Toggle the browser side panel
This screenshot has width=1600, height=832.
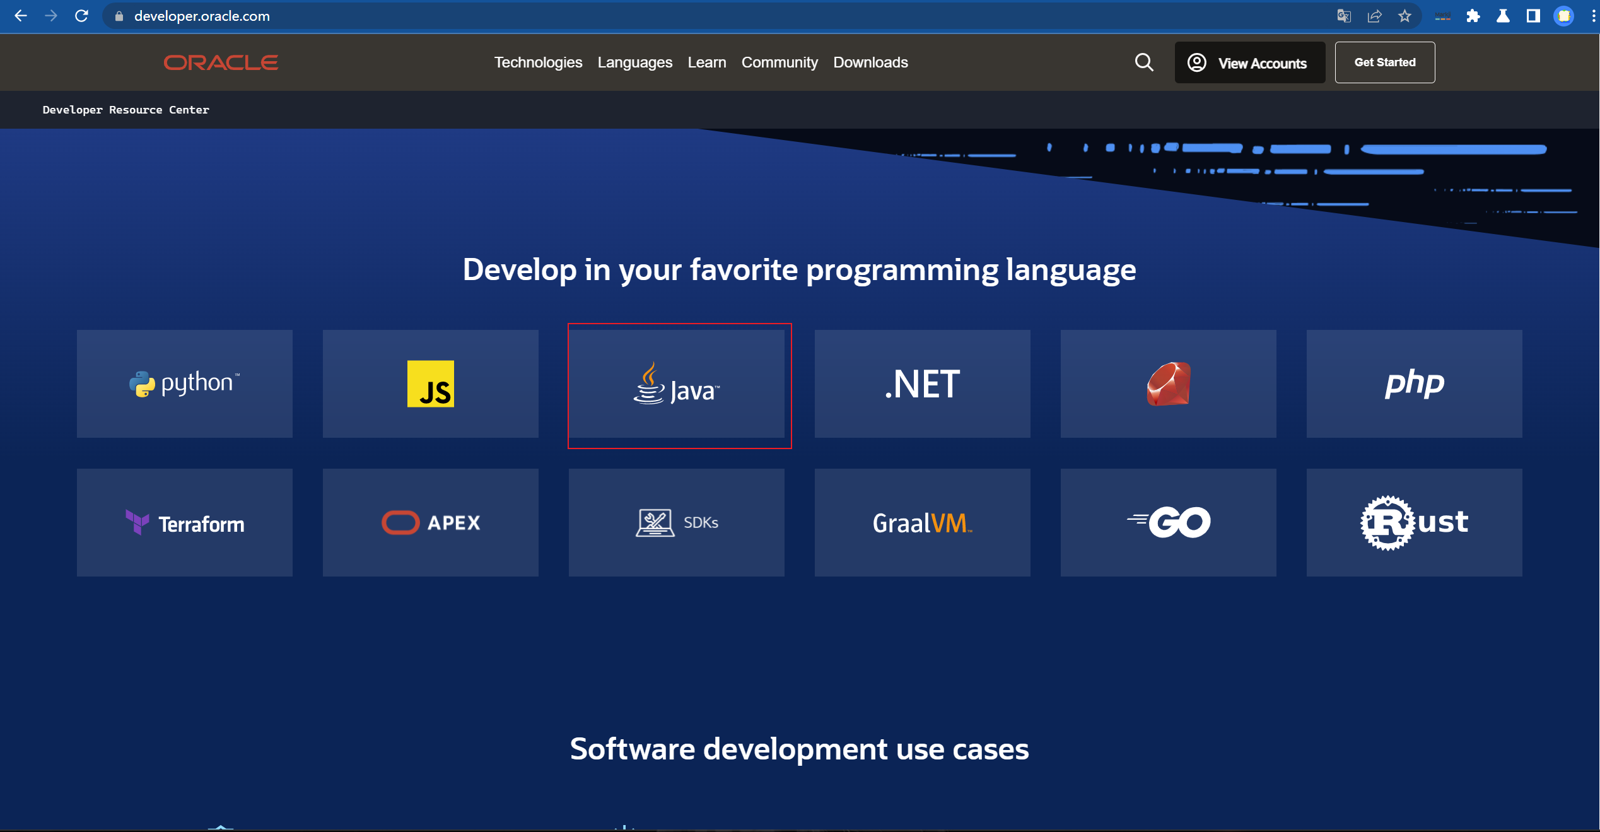coord(1533,16)
